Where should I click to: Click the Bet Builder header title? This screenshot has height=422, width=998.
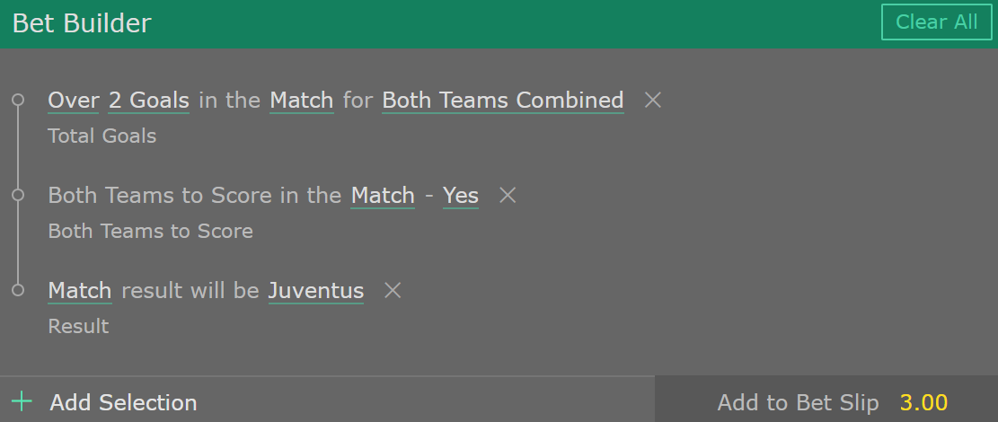[82, 23]
